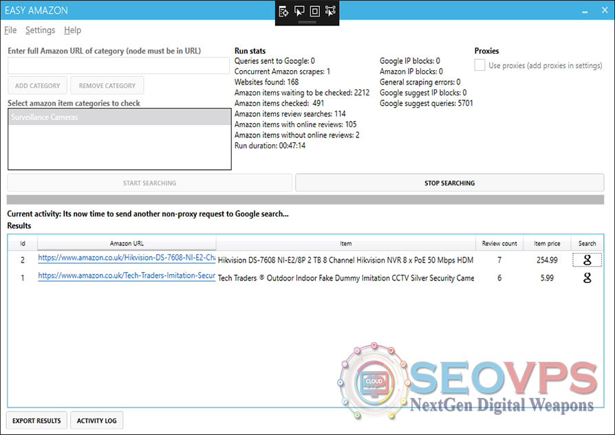Click the Run duration: 00:47:14 stat
Image resolution: width=615 pixels, height=435 pixels.
(x=270, y=146)
